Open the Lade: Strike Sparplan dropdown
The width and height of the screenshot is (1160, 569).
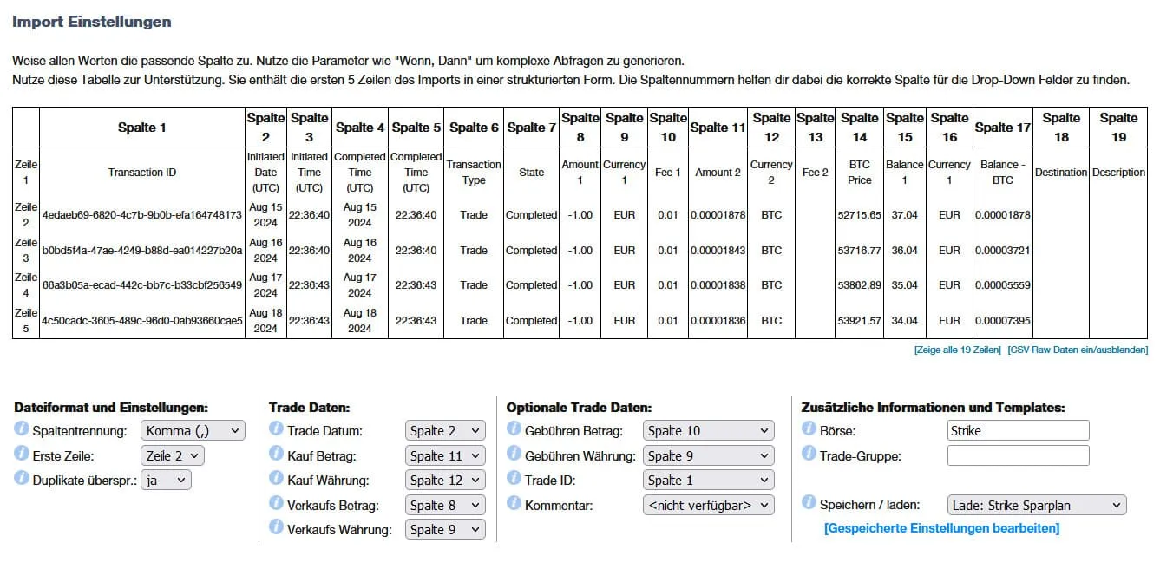pyautogui.click(x=1036, y=505)
